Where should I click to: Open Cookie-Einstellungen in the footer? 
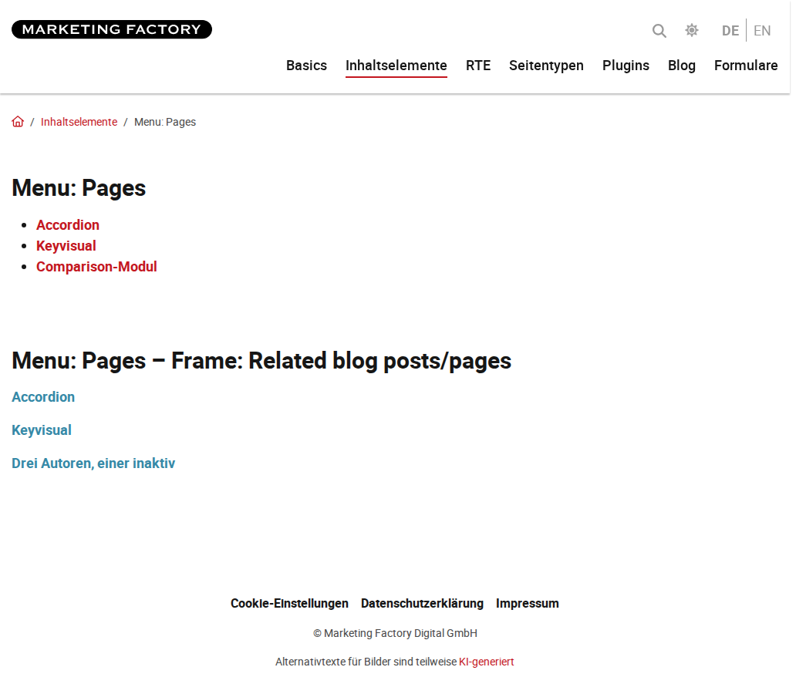[x=289, y=603]
